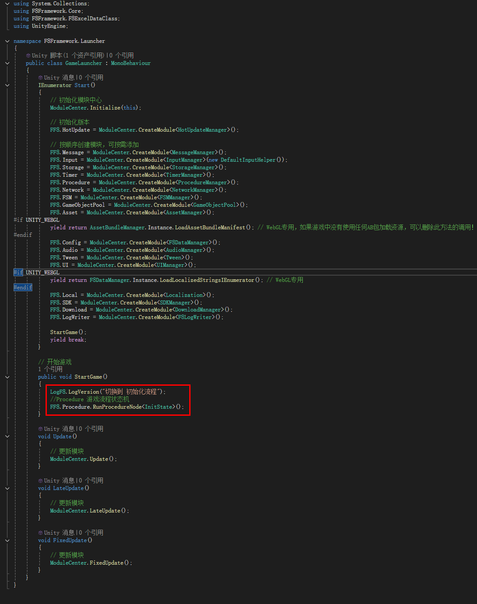Click the MonoBehaviour base class name
The height and width of the screenshot is (604, 477).
(x=131, y=63)
